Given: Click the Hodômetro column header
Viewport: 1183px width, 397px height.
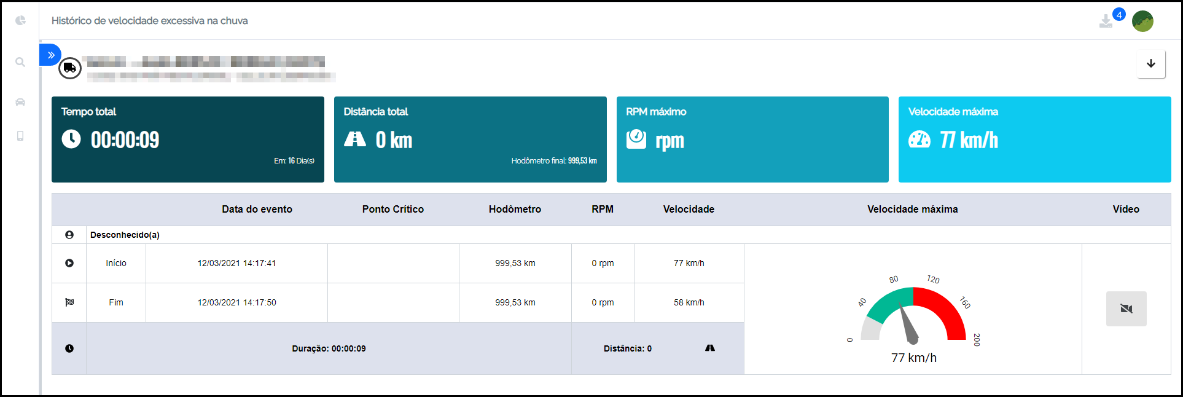Looking at the screenshot, I should click(x=515, y=209).
